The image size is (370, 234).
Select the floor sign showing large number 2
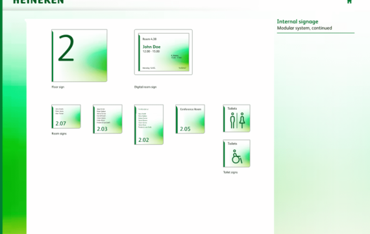(x=79, y=55)
